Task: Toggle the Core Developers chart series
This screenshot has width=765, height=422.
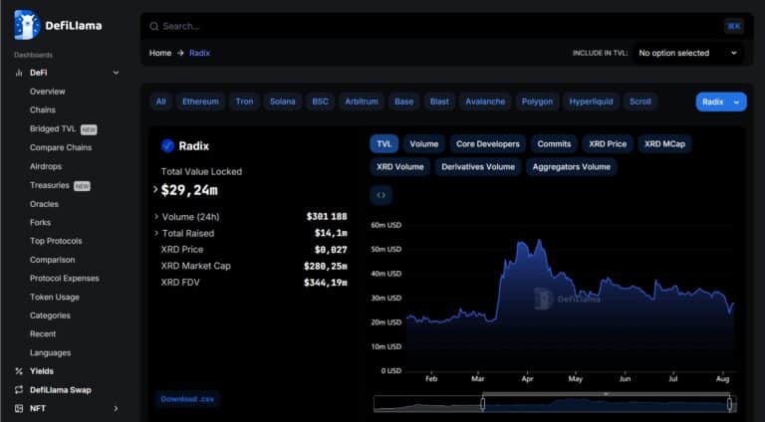Action: pos(487,143)
